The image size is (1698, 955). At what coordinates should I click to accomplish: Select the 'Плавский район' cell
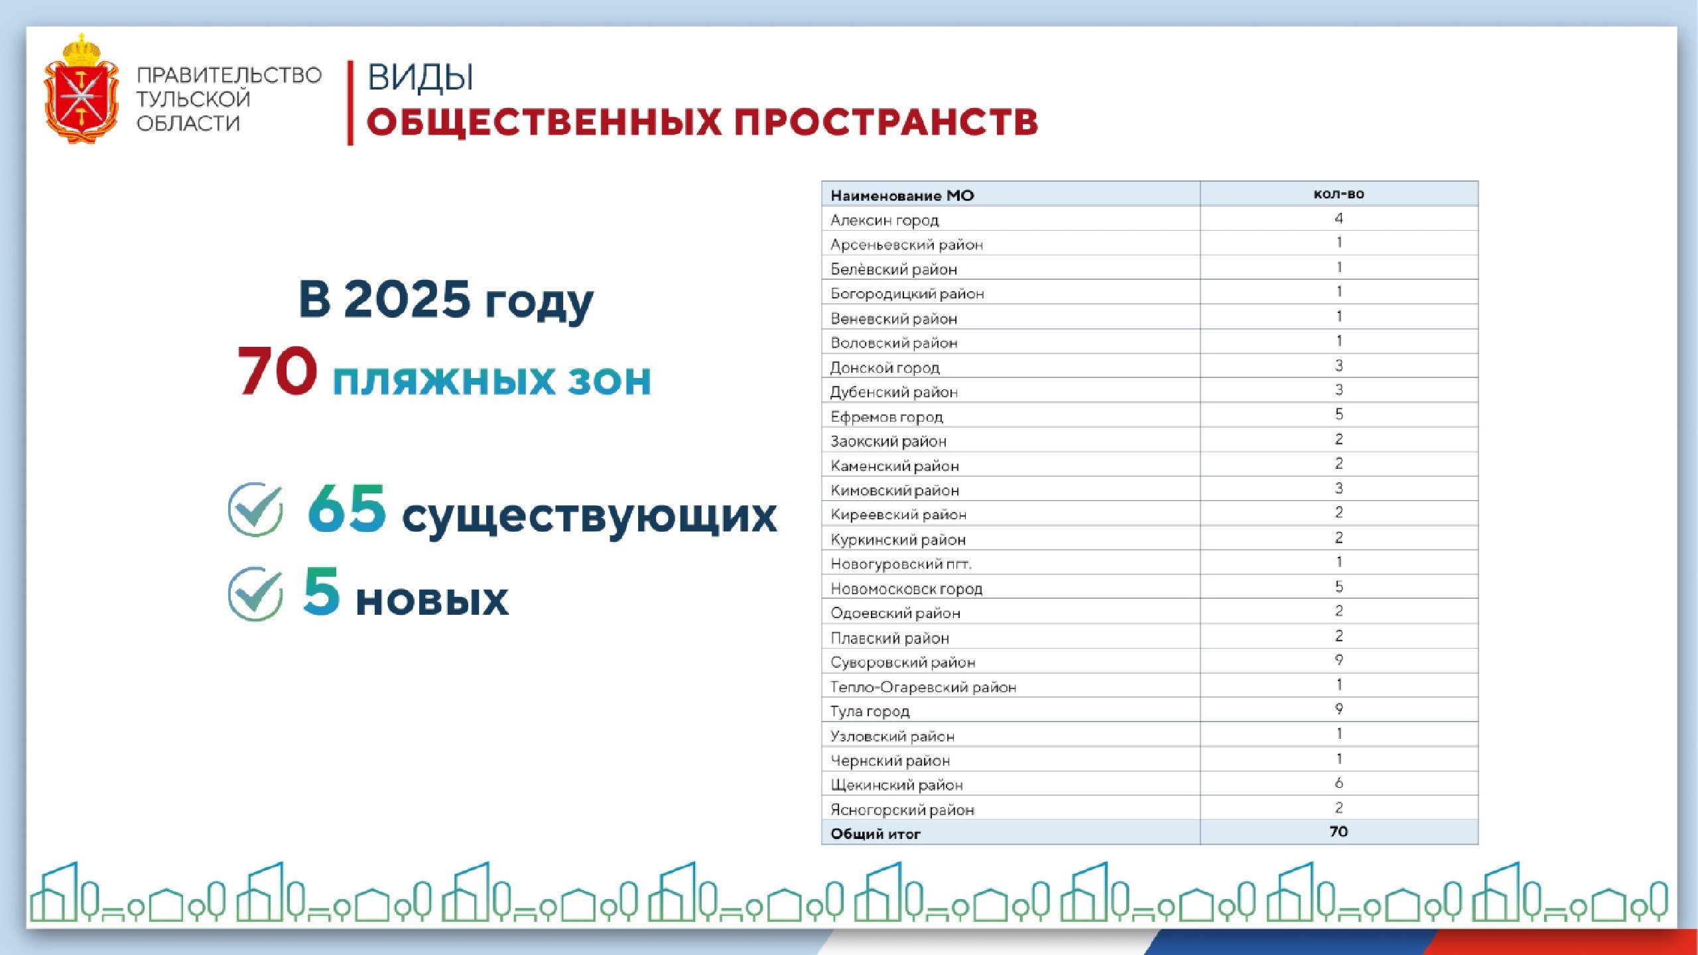coord(1011,637)
